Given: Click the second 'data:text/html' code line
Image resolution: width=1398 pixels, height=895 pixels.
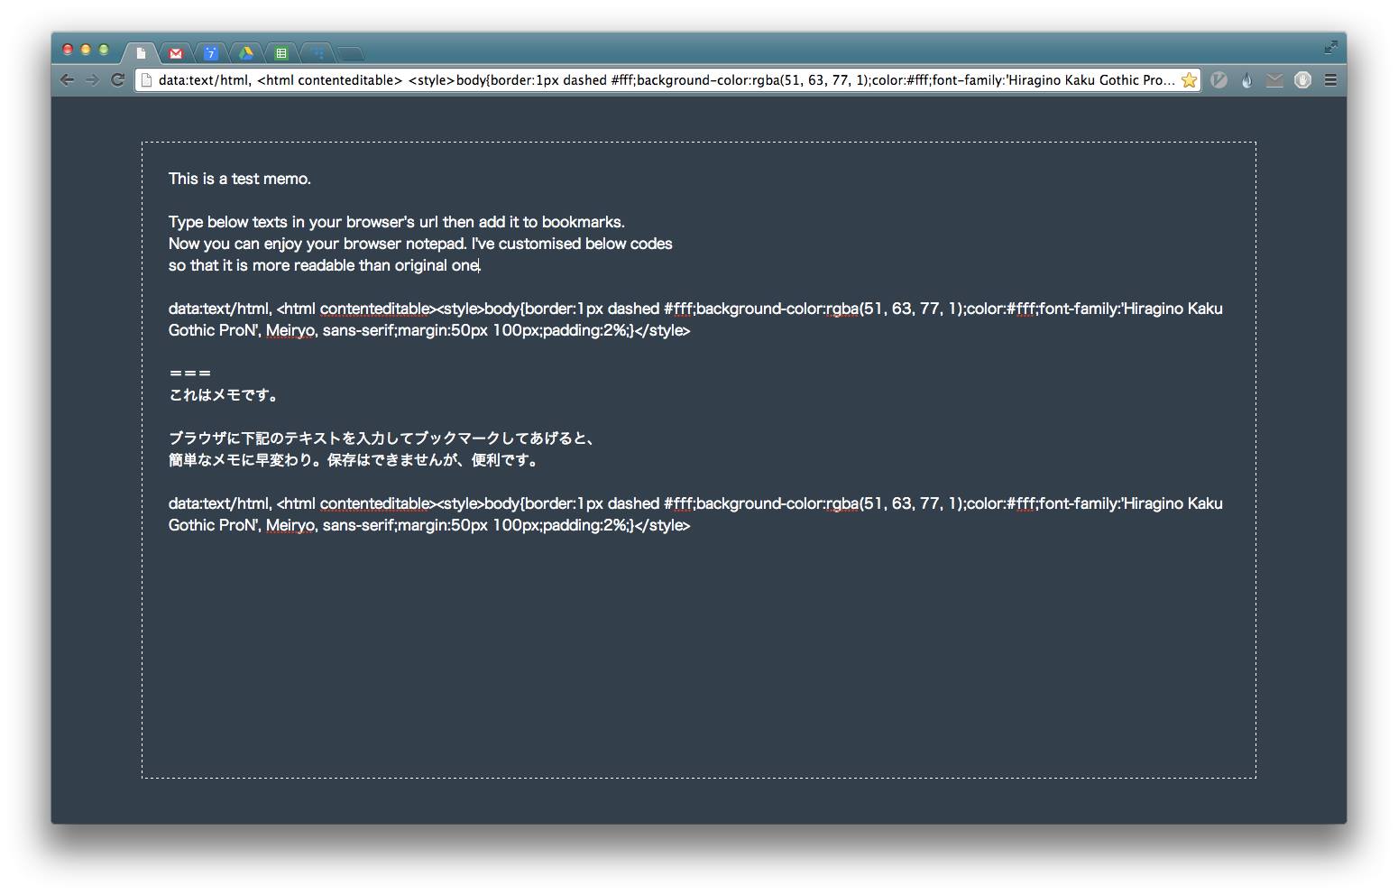Looking at the screenshot, I should (695, 503).
